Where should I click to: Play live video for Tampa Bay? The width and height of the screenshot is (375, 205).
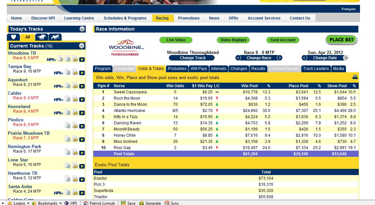82,73
